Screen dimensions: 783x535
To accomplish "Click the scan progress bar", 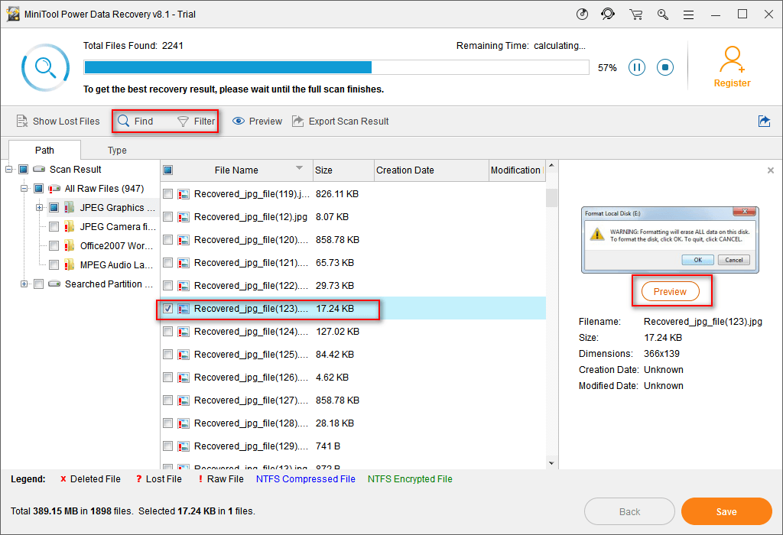I will click(x=336, y=67).
